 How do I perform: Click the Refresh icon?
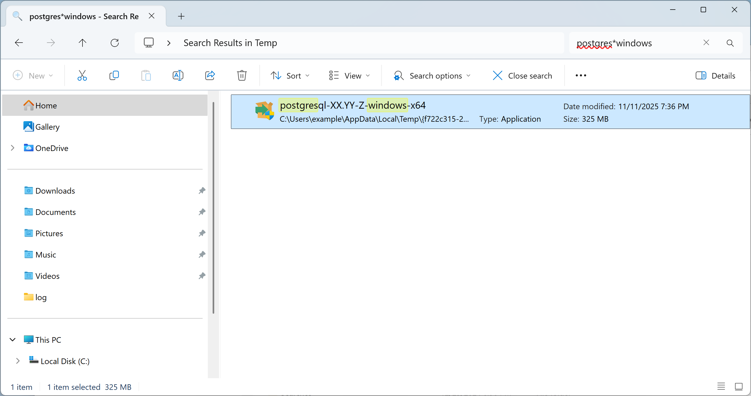(115, 43)
